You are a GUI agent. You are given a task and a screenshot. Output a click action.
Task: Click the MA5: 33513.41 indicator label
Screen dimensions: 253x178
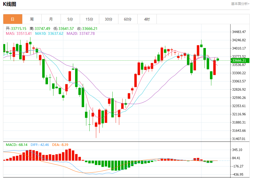pos(19,33)
